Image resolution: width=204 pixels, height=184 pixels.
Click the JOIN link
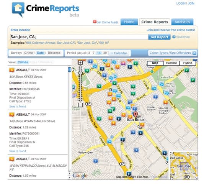tap(191, 3)
